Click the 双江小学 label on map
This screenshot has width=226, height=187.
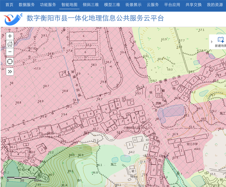coord(192,144)
